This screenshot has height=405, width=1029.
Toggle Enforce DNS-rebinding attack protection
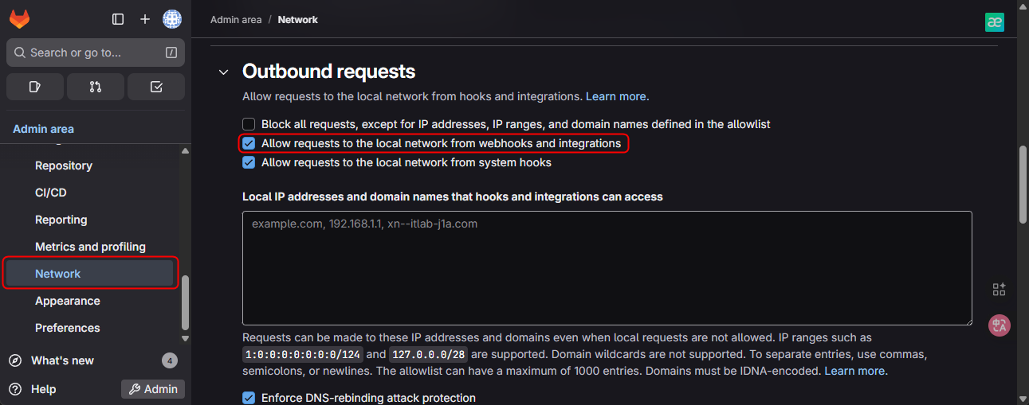[x=249, y=398]
